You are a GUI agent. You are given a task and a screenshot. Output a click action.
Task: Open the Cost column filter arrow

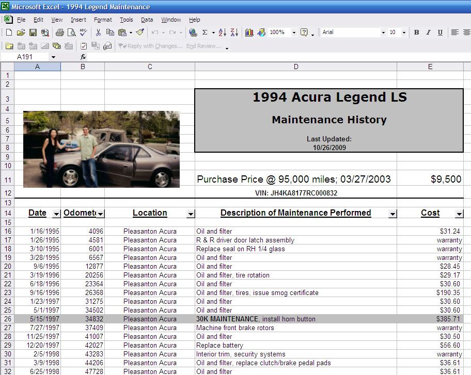459,214
